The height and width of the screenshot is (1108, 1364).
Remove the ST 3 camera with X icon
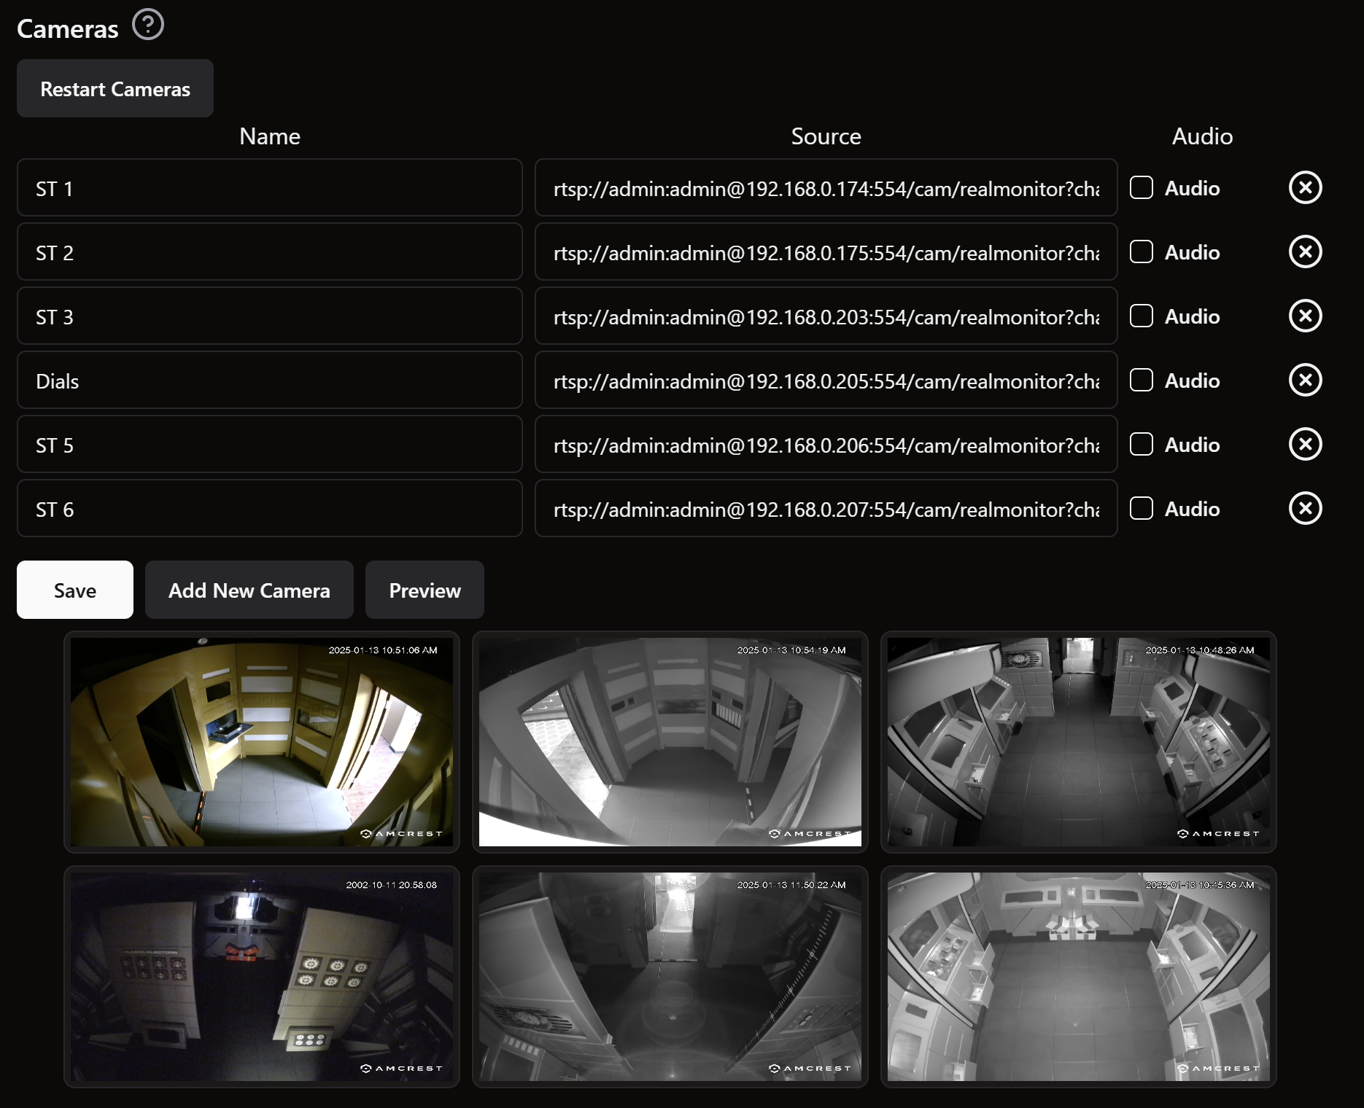pos(1305,316)
